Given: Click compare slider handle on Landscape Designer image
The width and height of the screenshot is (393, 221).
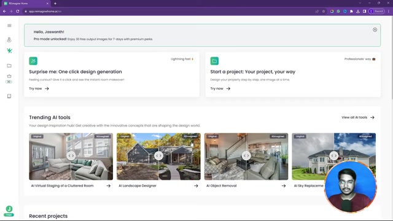Looking at the screenshot, I should click(x=158, y=156).
